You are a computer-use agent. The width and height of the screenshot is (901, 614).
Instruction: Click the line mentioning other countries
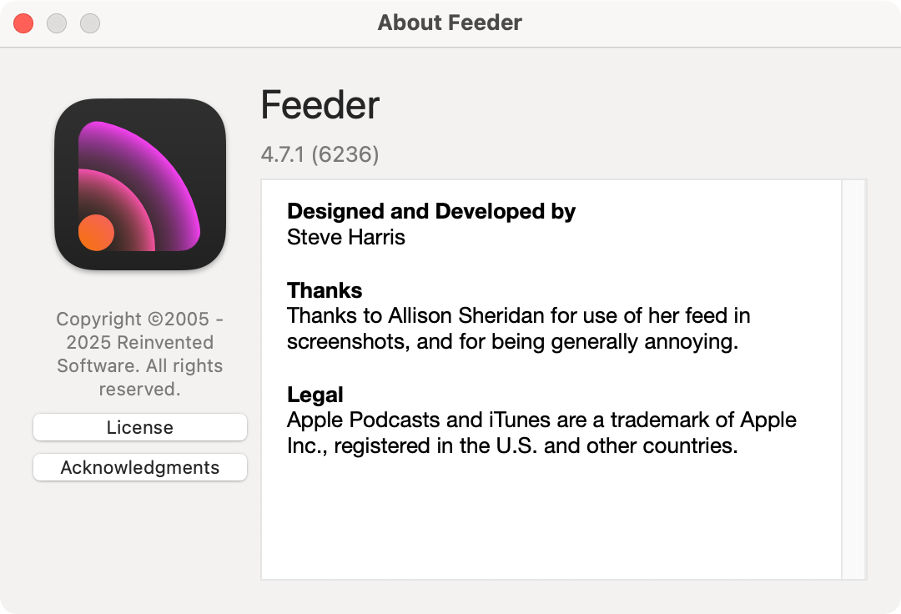coord(512,445)
